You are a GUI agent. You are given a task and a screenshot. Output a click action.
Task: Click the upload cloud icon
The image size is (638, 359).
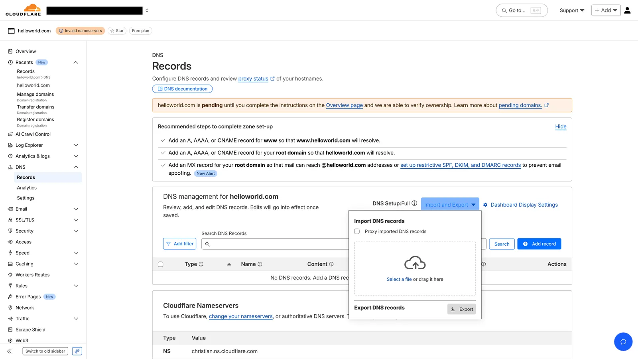[415, 263]
